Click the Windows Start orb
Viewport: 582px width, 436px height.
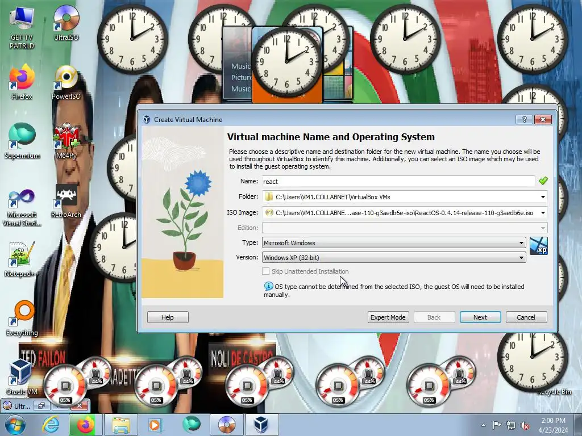pyautogui.click(x=15, y=425)
